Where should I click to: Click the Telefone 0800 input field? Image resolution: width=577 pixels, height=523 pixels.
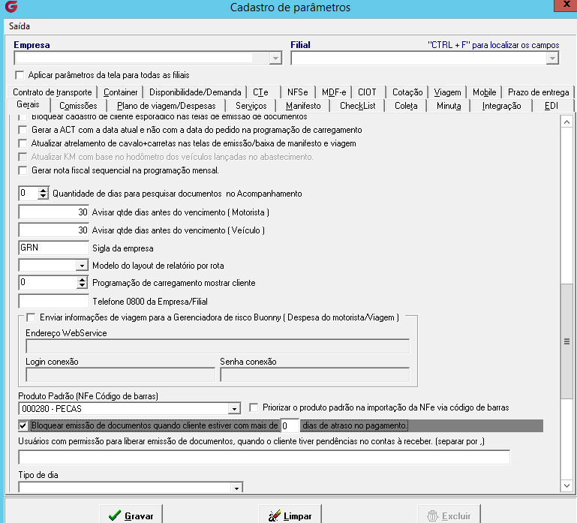(54, 301)
